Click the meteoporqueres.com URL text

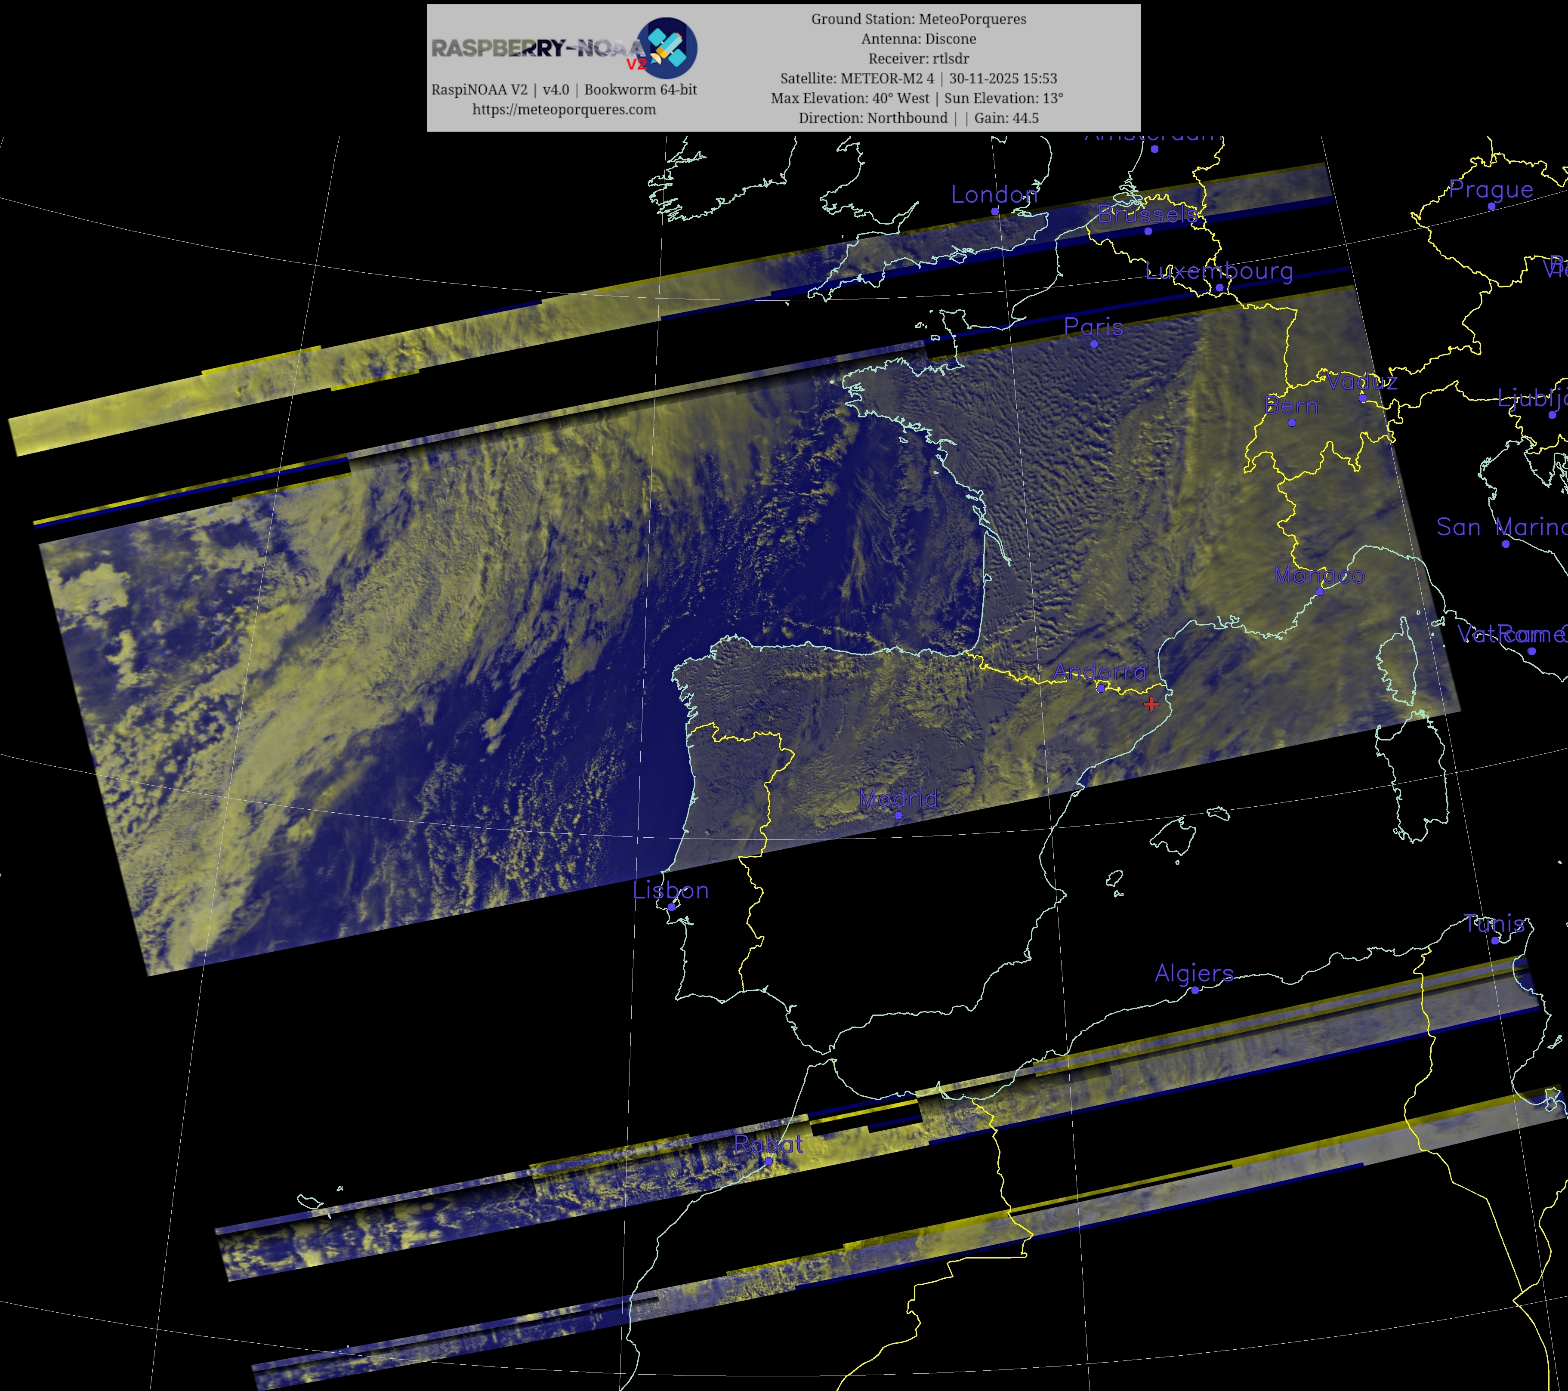click(x=564, y=110)
